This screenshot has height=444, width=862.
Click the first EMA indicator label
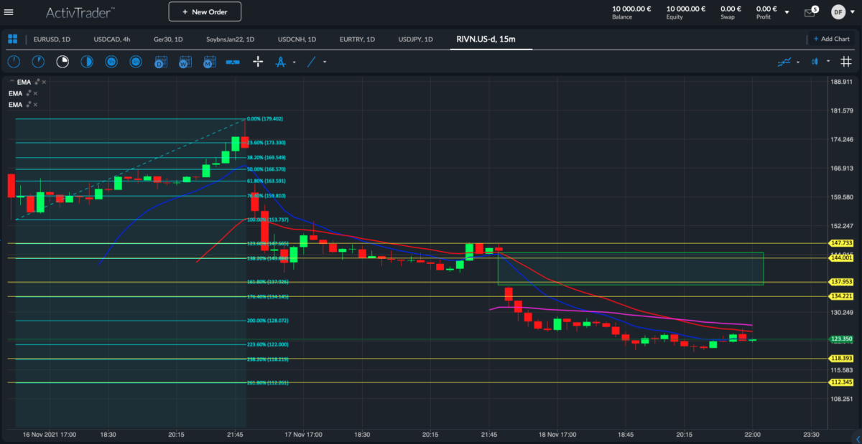[x=23, y=82]
